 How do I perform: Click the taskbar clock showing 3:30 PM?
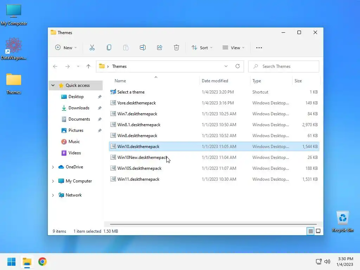coord(345,262)
